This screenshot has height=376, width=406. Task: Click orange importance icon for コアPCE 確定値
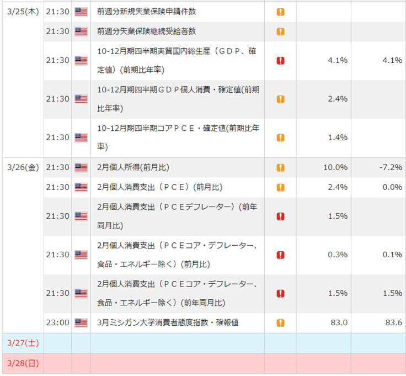(x=280, y=137)
